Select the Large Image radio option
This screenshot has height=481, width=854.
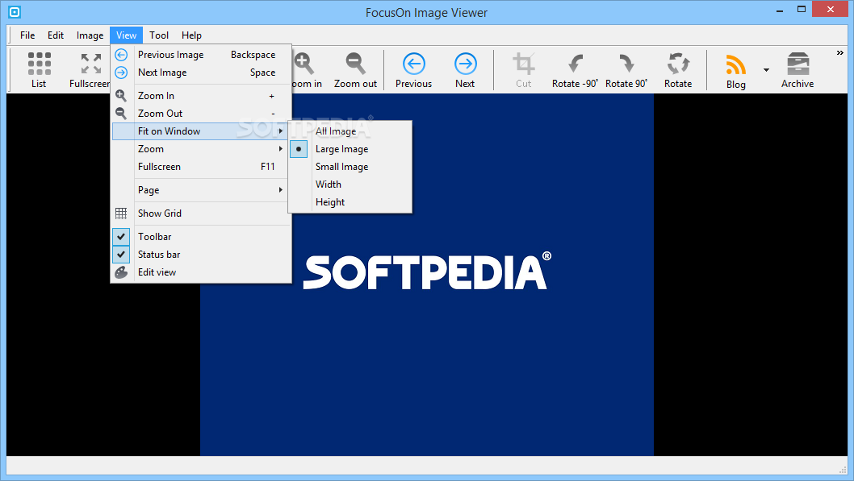(299, 149)
